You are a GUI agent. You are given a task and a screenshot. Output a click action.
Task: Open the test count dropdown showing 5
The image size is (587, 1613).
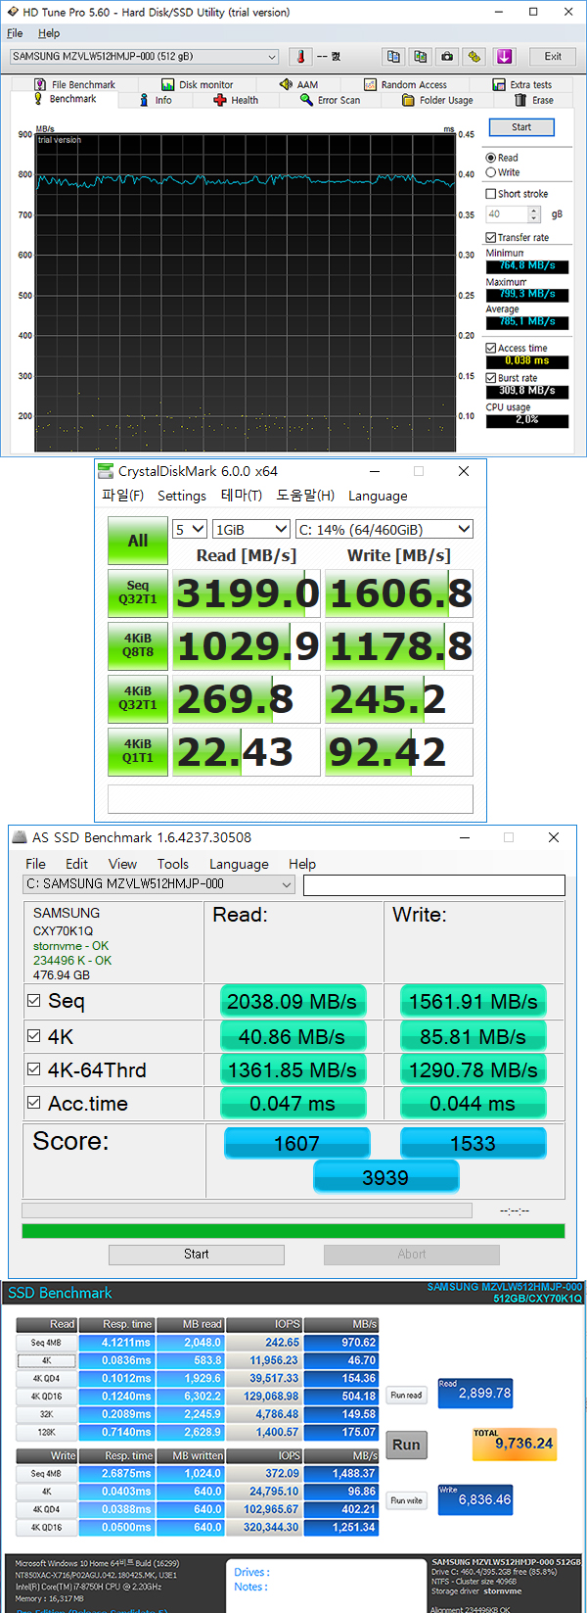coord(190,529)
